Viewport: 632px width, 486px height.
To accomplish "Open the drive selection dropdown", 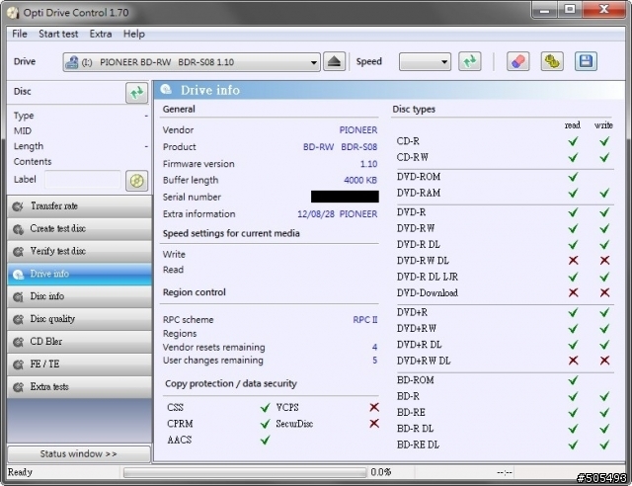I will [x=192, y=62].
